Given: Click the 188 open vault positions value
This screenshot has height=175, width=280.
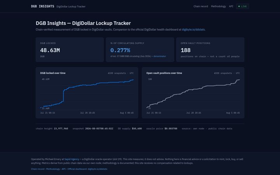Looking at the screenshot, I should [x=185, y=50].
